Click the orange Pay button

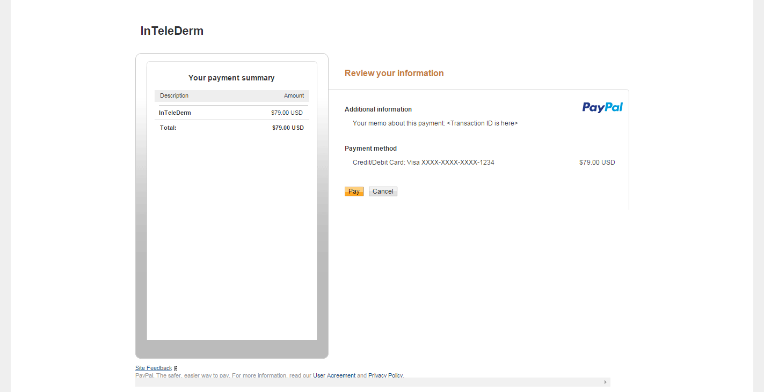(354, 191)
